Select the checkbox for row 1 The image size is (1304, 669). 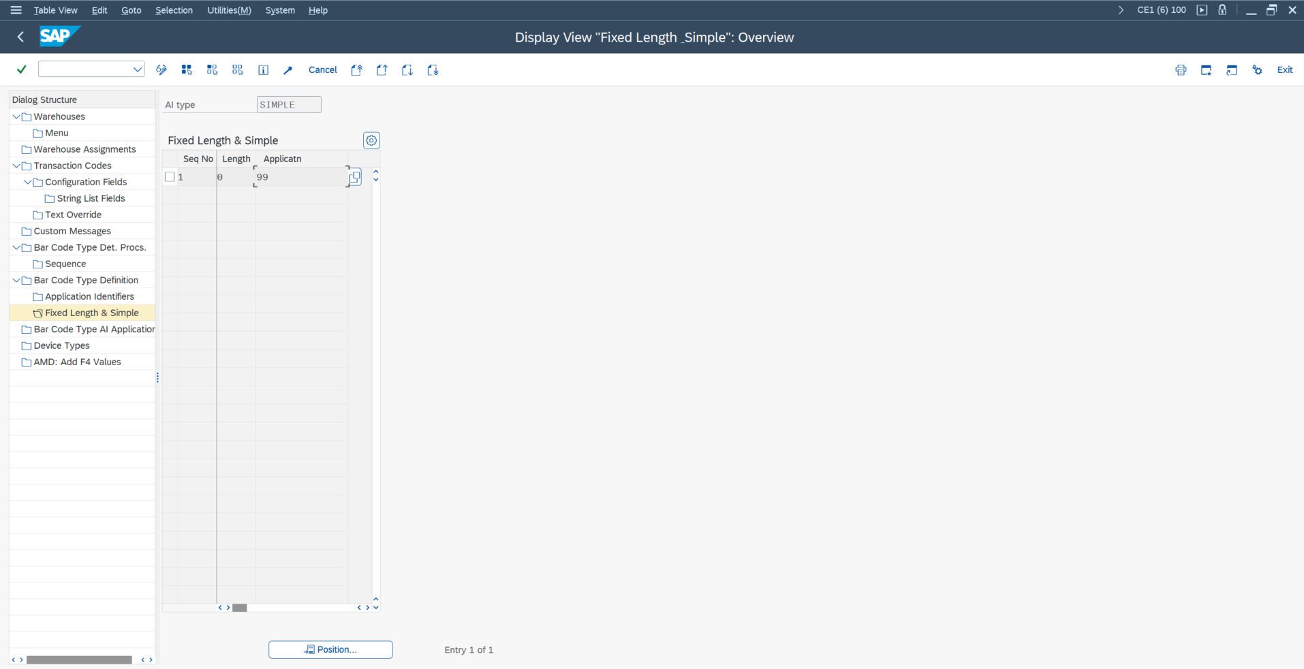coord(170,177)
